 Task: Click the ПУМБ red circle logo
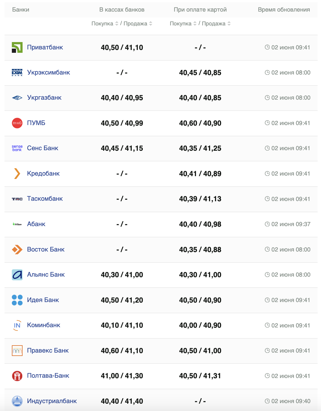click(x=17, y=123)
